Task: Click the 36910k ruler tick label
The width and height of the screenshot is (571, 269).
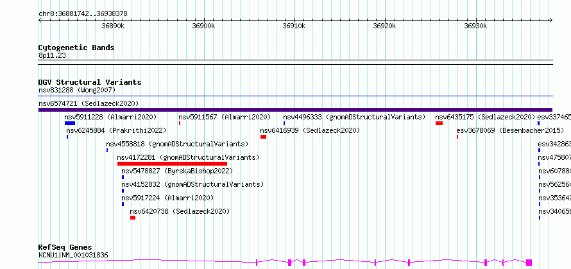Action: pos(294,26)
